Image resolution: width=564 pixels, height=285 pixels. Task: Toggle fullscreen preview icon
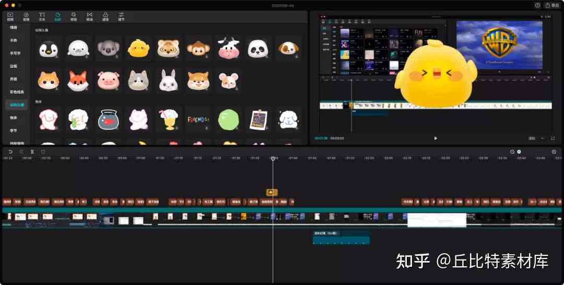tap(553, 138)
